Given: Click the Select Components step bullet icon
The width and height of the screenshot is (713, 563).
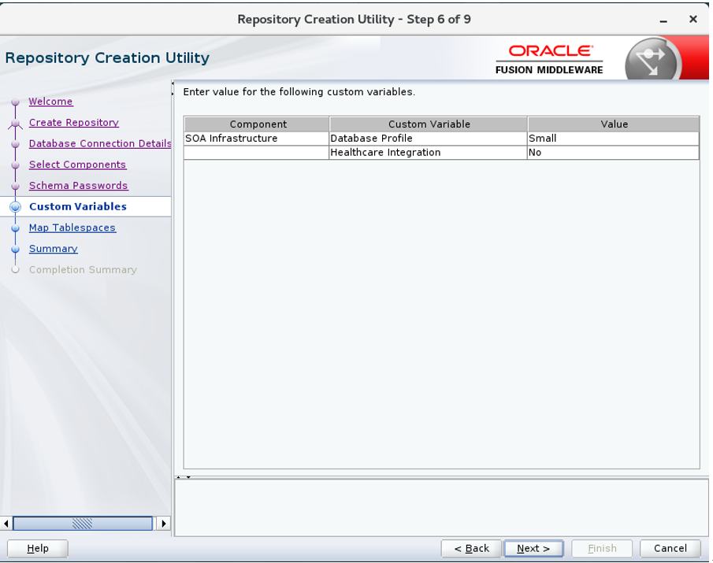Looking at the screenshot, I should (16, 165).
